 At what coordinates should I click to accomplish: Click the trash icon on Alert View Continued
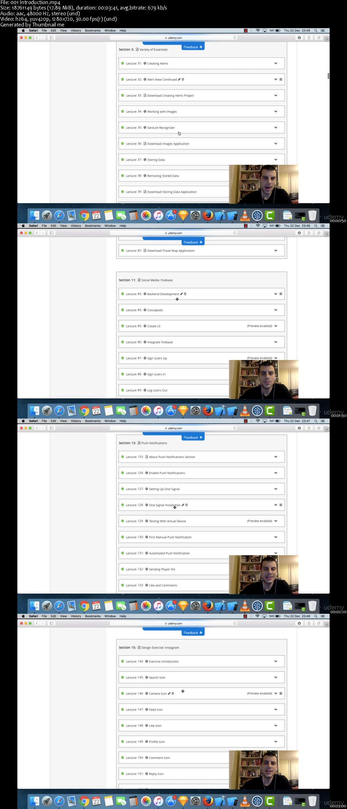coord(183,79)
